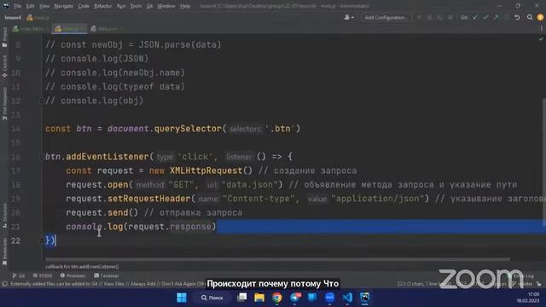The image size is (546, 307).
Task: Switch to the data.json editor tab
Action: [106, 29]
